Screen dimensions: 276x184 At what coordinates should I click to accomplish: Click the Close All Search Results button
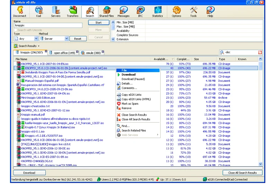coord(242,173)
